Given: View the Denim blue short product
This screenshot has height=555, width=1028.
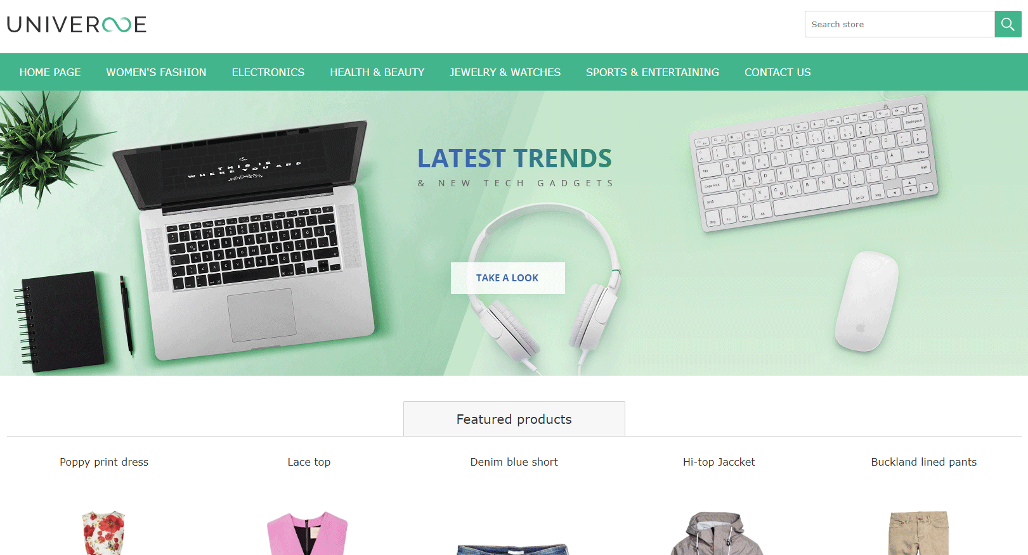Looking at the screenshot, I should (514, 462).
